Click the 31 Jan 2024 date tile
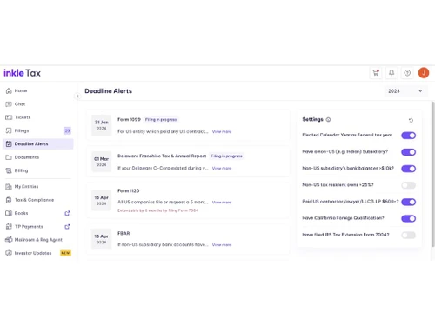The width and height of the screenshot is (435, 326). pyautogui.click(x=101, y=125)
